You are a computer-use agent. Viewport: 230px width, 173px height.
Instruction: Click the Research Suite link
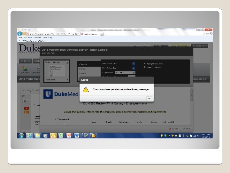tap(140, 46)
